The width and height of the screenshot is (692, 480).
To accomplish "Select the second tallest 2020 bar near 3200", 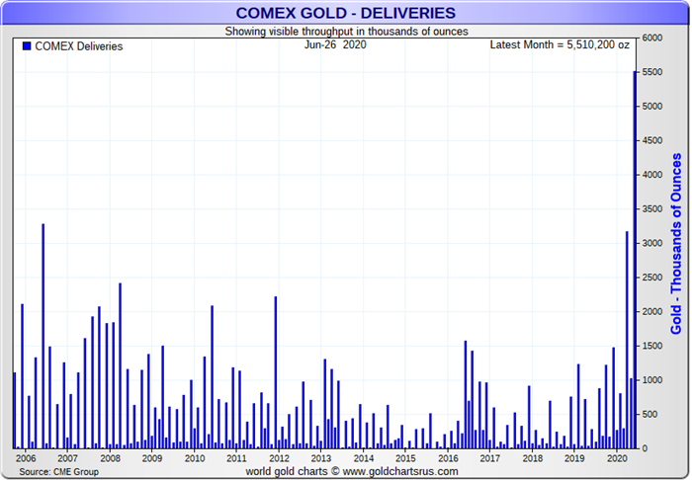I will [627, 340].
